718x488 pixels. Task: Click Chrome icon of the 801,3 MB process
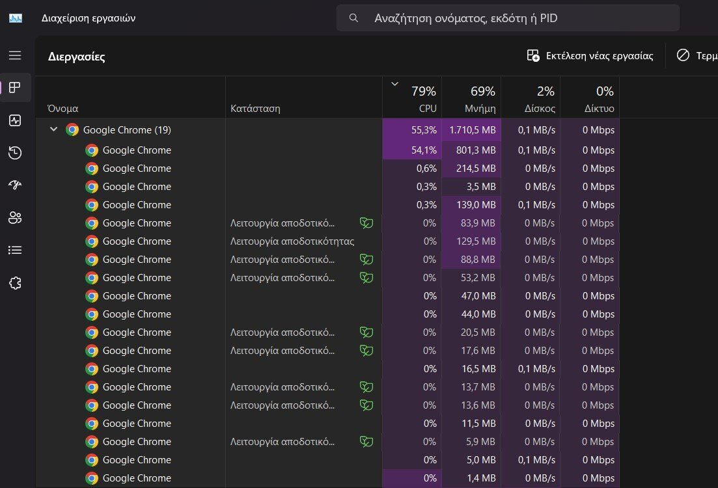[x=92, y=150]
